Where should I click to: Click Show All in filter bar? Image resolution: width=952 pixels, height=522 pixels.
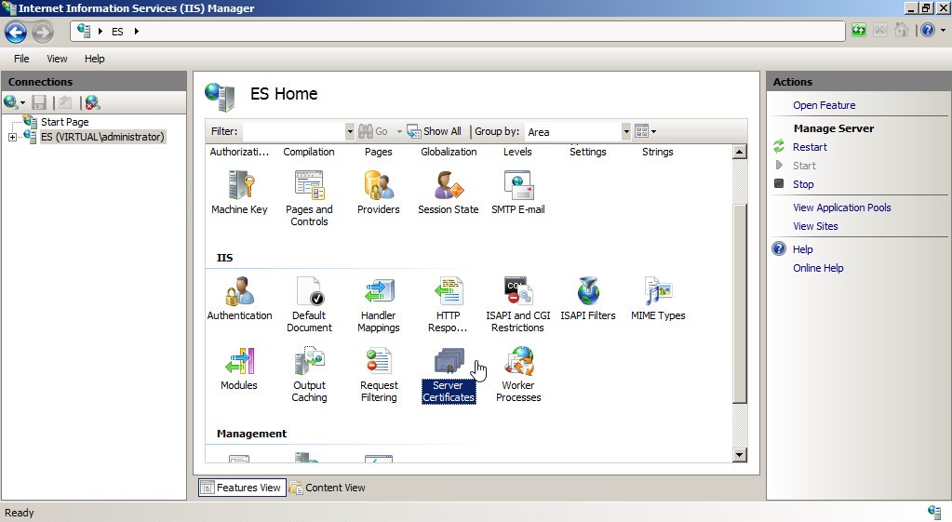coord(435,132)
